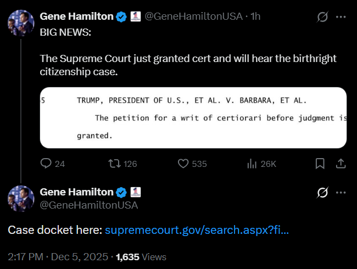View analytics showing 26K views
Viewport: 357px width, 269px height.
click(x=253, y=164)
